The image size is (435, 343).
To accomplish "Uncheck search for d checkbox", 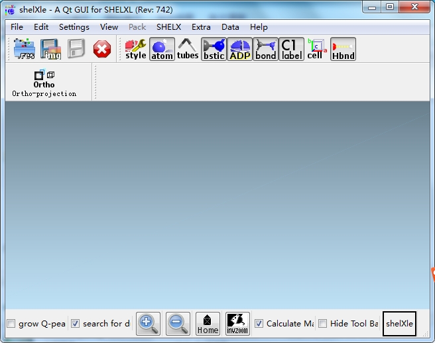I will click(75, 323).
